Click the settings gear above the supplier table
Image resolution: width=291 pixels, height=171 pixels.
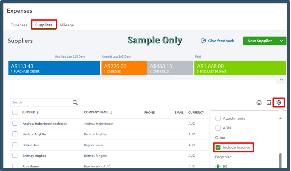click(278, 103)
